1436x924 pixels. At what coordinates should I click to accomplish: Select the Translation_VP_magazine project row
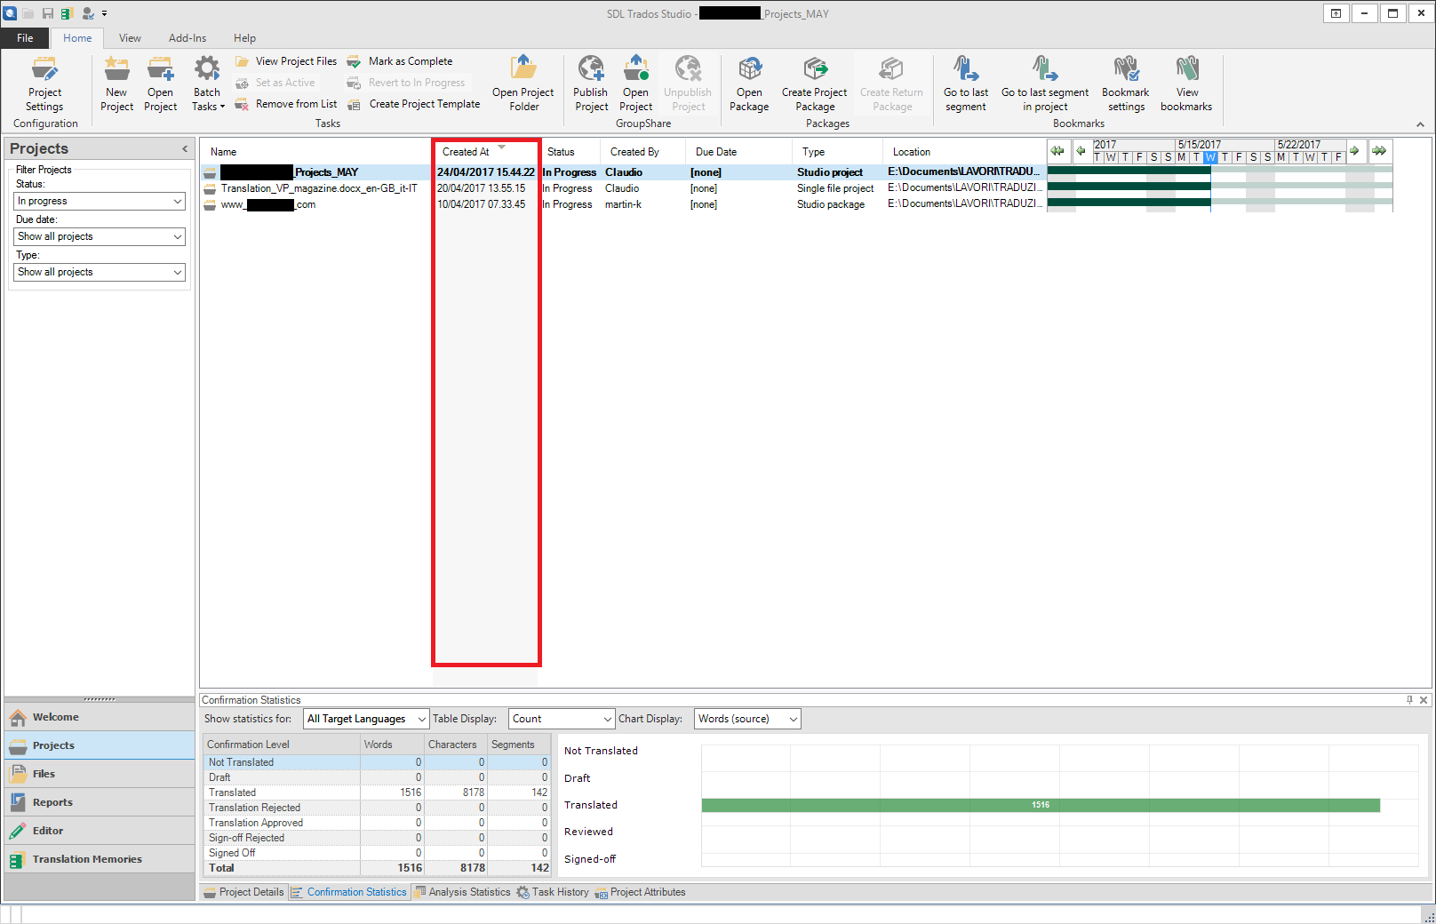(x=623, y=188)
